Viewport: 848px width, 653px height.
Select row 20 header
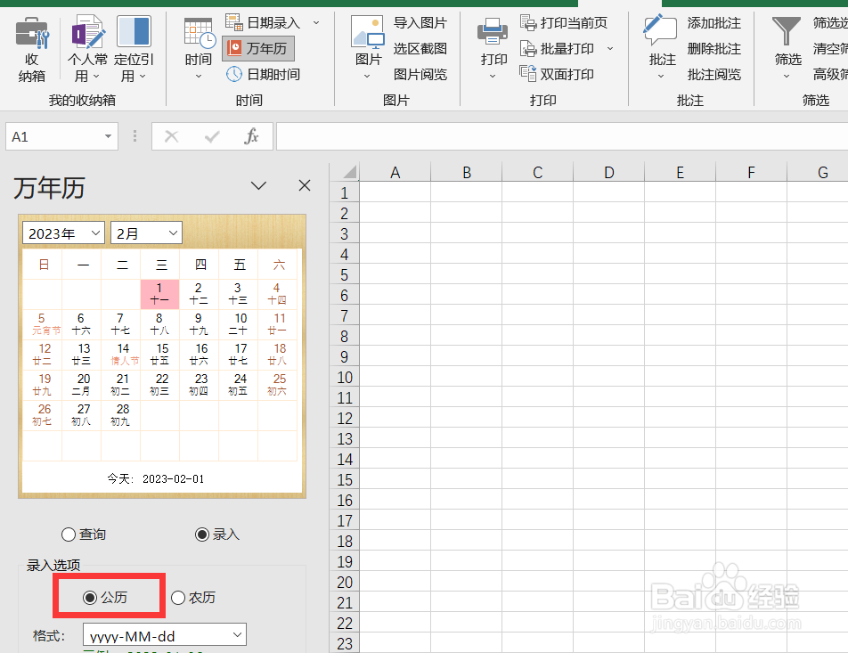point(345,582)
